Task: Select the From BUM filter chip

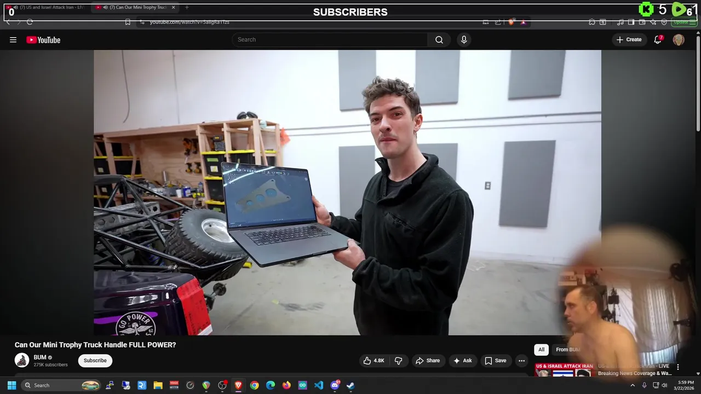Action: tap(567, 350)
